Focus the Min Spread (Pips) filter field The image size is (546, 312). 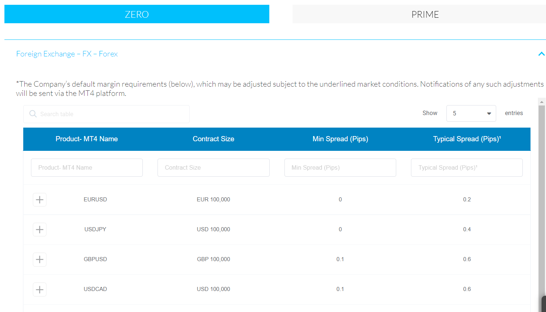tap(340, 167)
